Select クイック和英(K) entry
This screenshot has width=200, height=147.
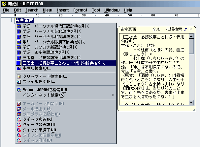tap(66, 119)
